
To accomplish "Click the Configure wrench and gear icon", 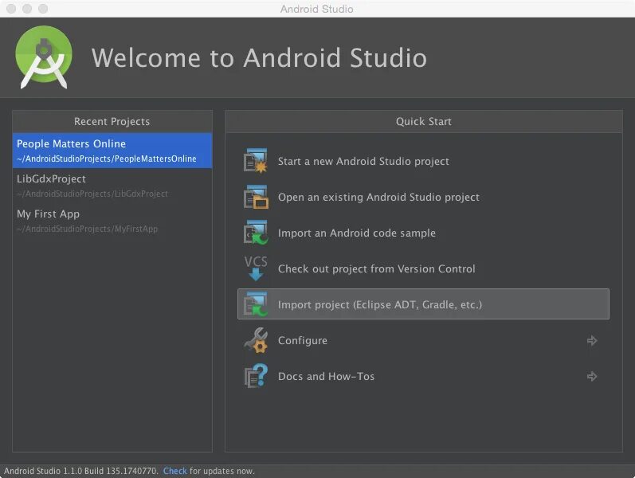I will tap(256, 340).
